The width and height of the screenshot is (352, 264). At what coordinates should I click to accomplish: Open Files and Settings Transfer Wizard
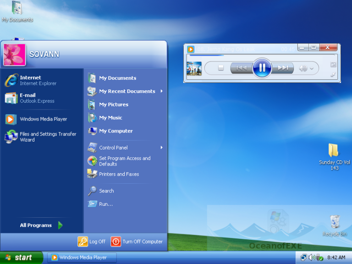pyautogui.click(x=41, y=137)
